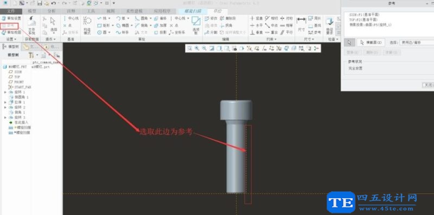Choose the 矩形 (Rectangle) sketch tool

(104, 25)
